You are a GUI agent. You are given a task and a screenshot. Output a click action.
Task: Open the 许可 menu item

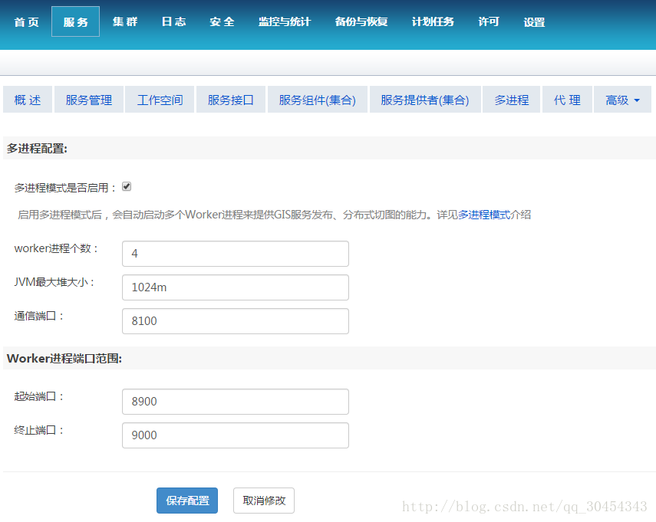click(489, 21)
